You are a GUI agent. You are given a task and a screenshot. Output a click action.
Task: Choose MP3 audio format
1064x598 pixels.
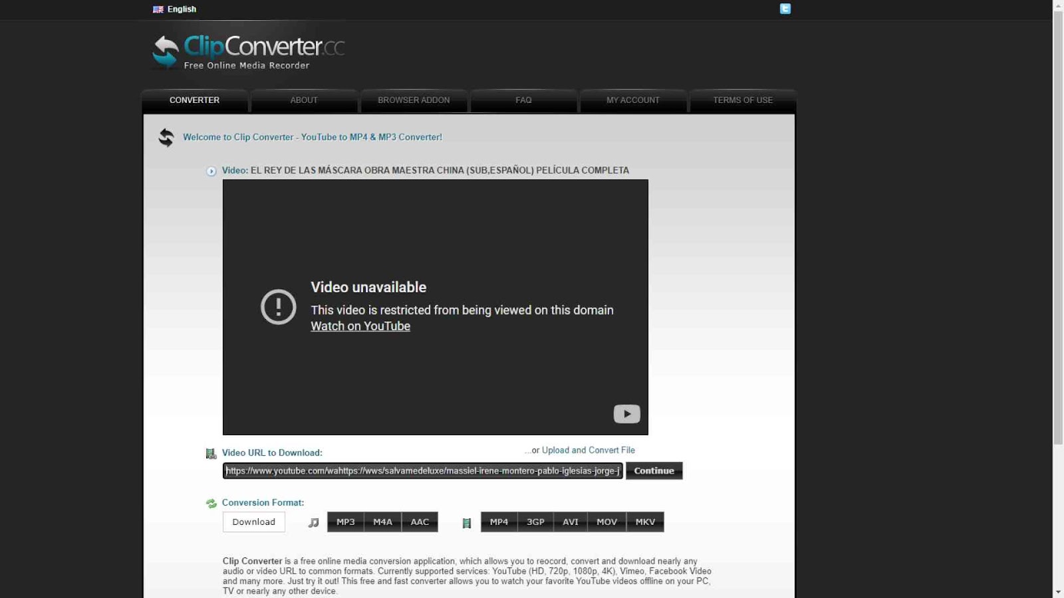[x=346, y=522]
